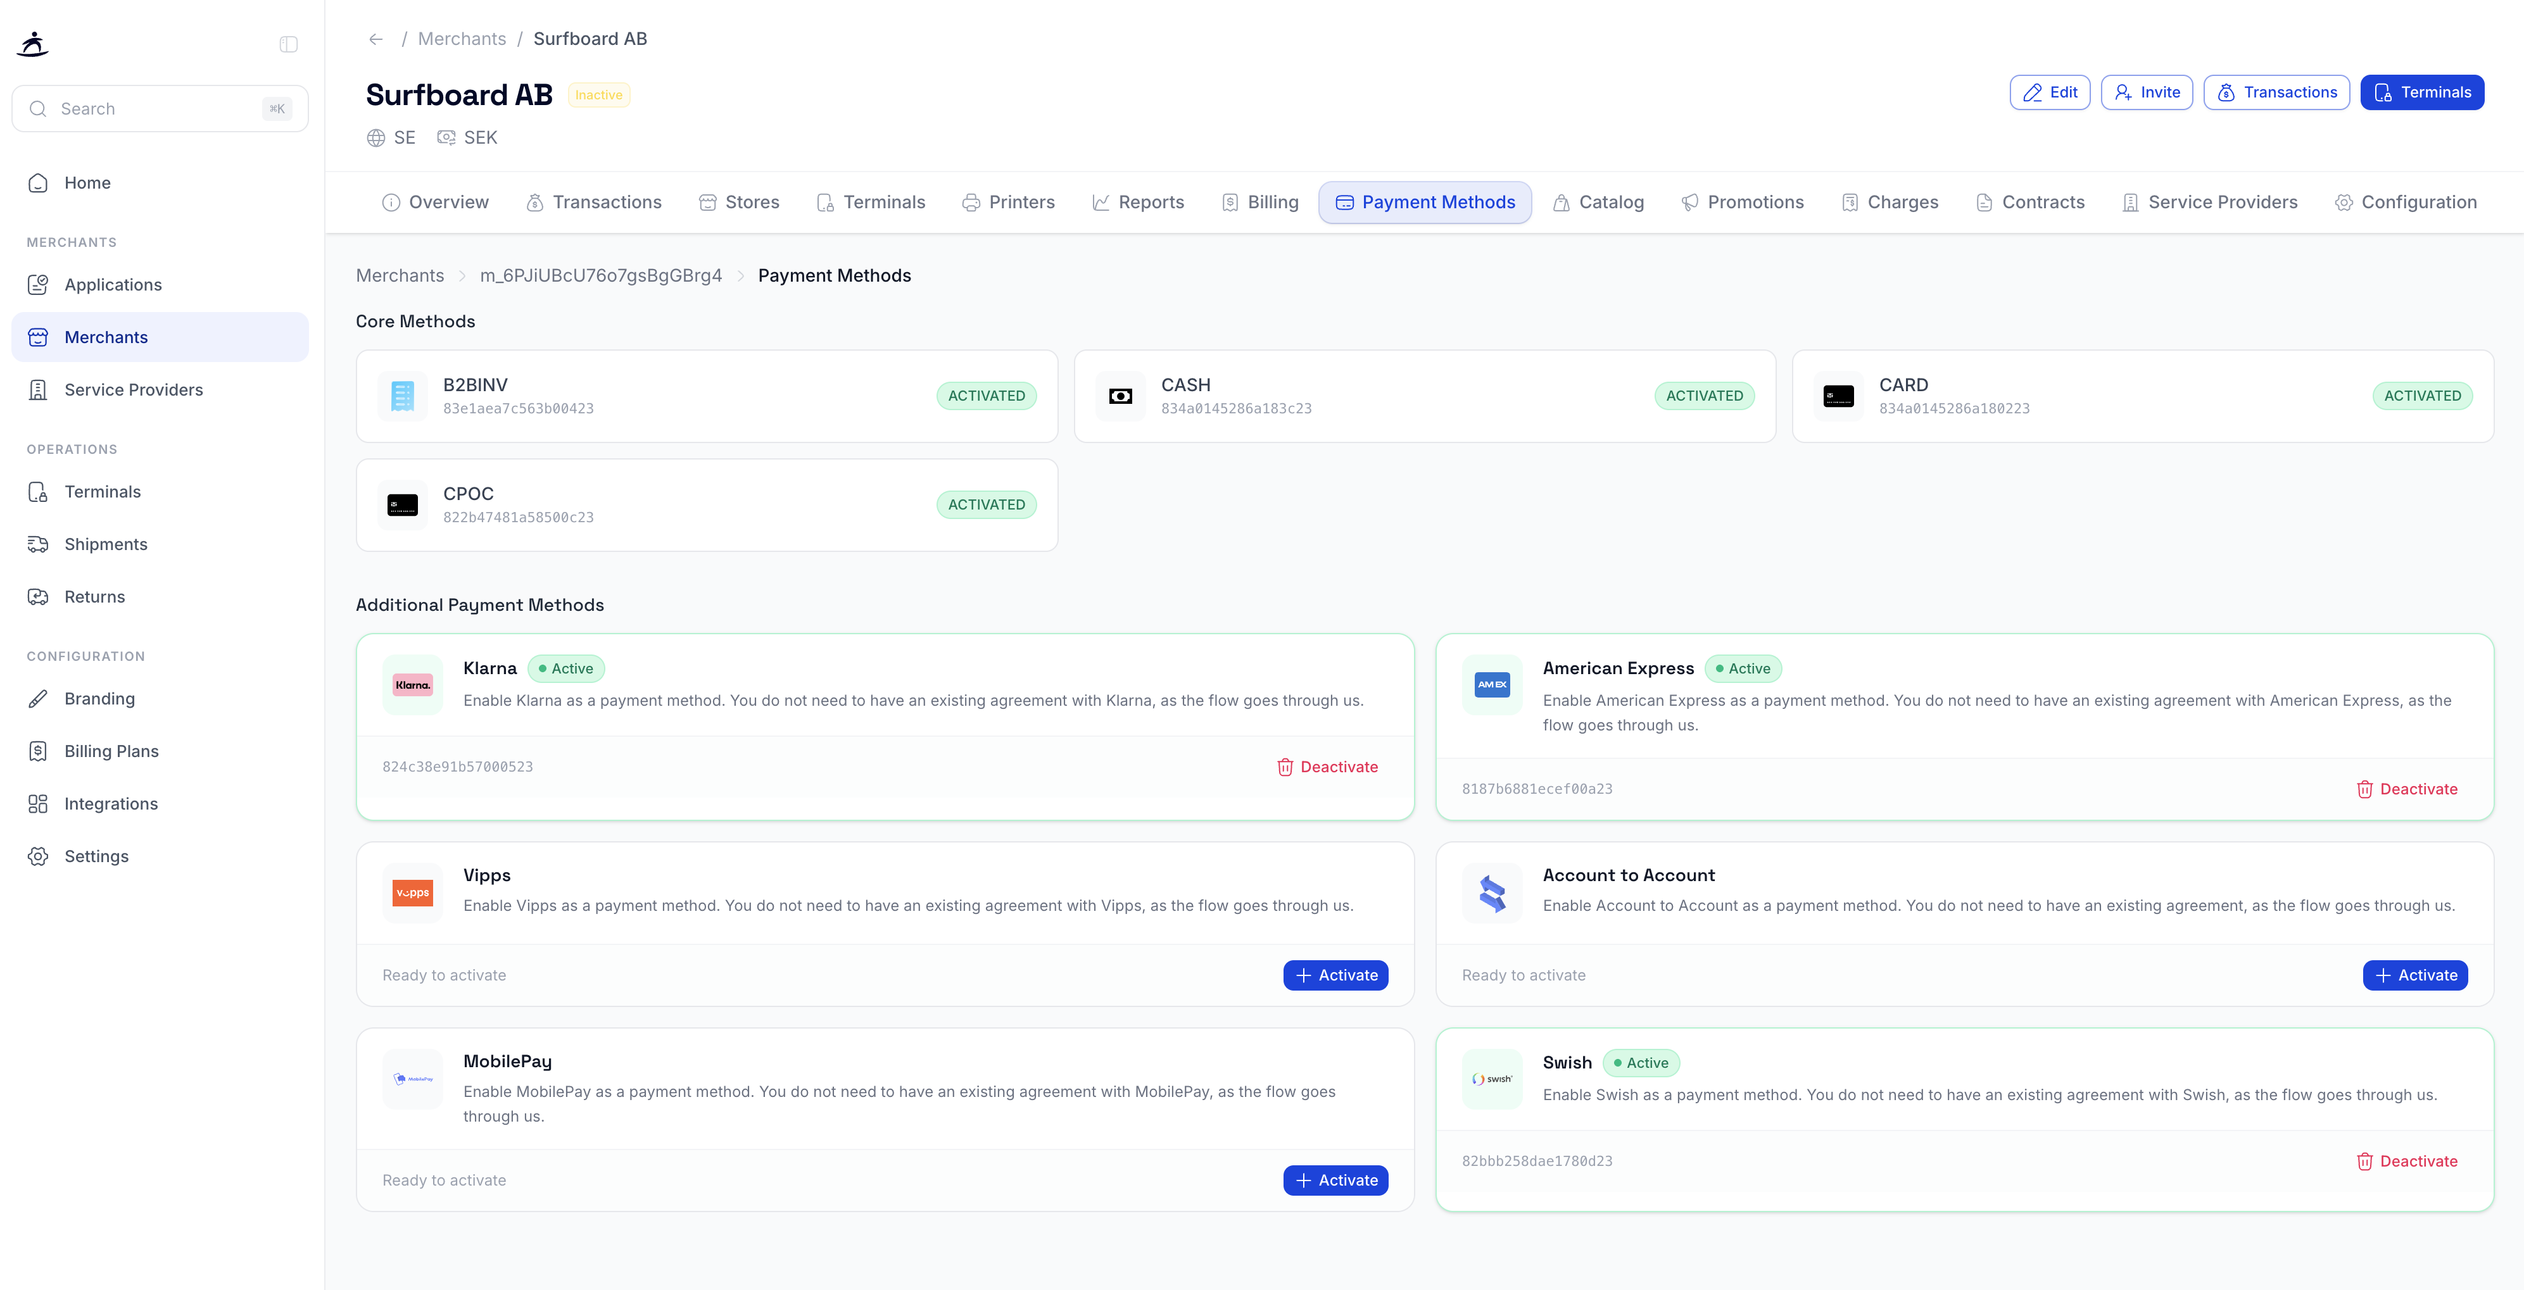Click the surfboard logo at top left
Viewport: 2524px width, 1290px height.
pos(32,43)
